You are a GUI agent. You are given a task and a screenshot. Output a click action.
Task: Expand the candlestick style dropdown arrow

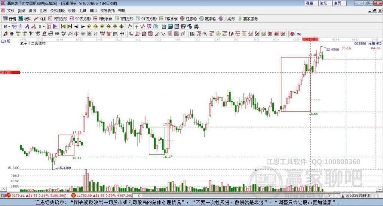tap(44, 27)
